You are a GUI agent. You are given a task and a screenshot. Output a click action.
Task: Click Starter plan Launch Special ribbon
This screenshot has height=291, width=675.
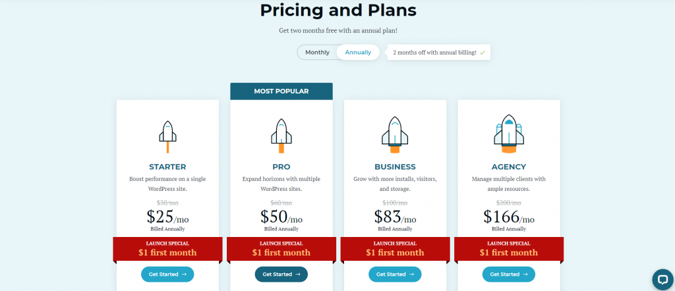point(167,249)
